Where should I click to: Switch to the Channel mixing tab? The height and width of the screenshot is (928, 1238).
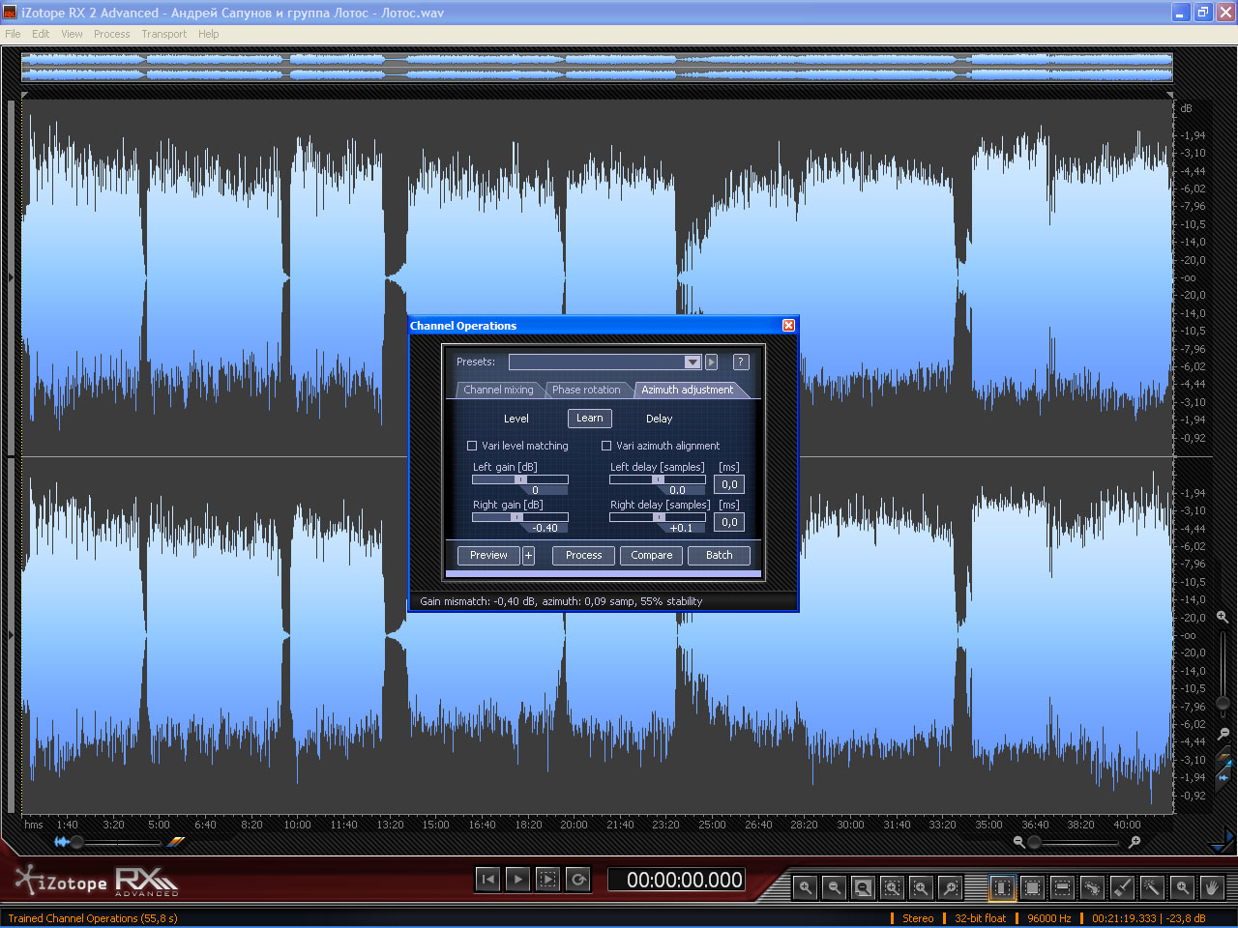click(x=498, y=390)
